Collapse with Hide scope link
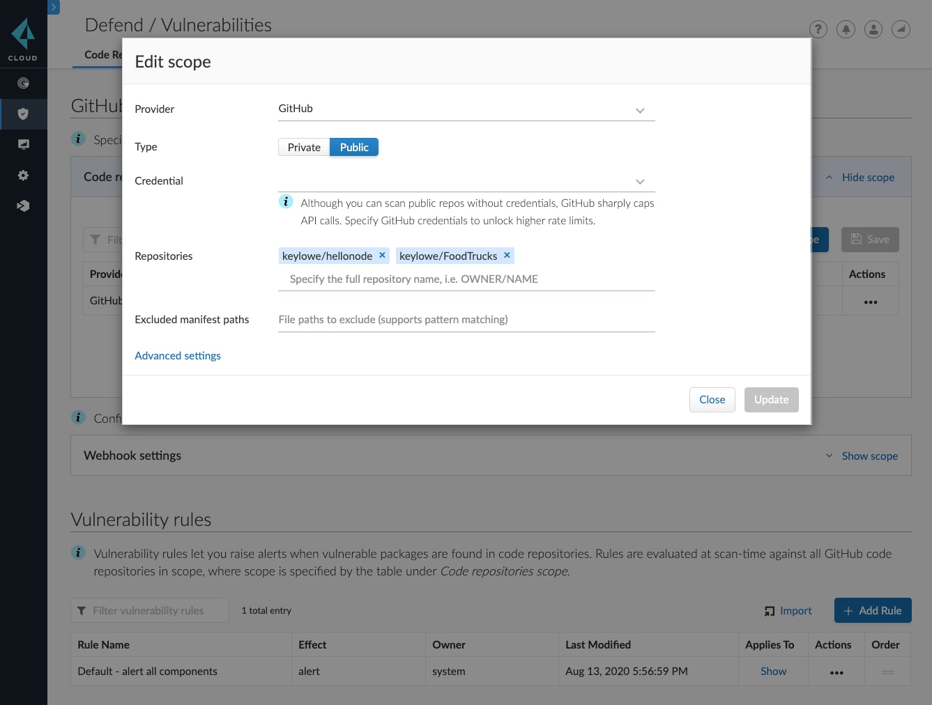 tap(860, 178)
